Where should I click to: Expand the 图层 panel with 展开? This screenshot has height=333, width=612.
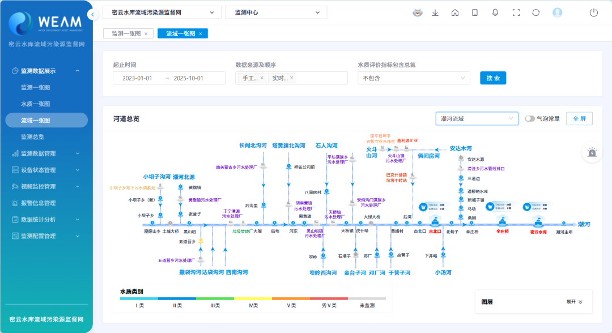[575, 302]
